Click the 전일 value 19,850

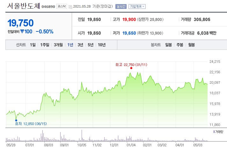[94, 19]
